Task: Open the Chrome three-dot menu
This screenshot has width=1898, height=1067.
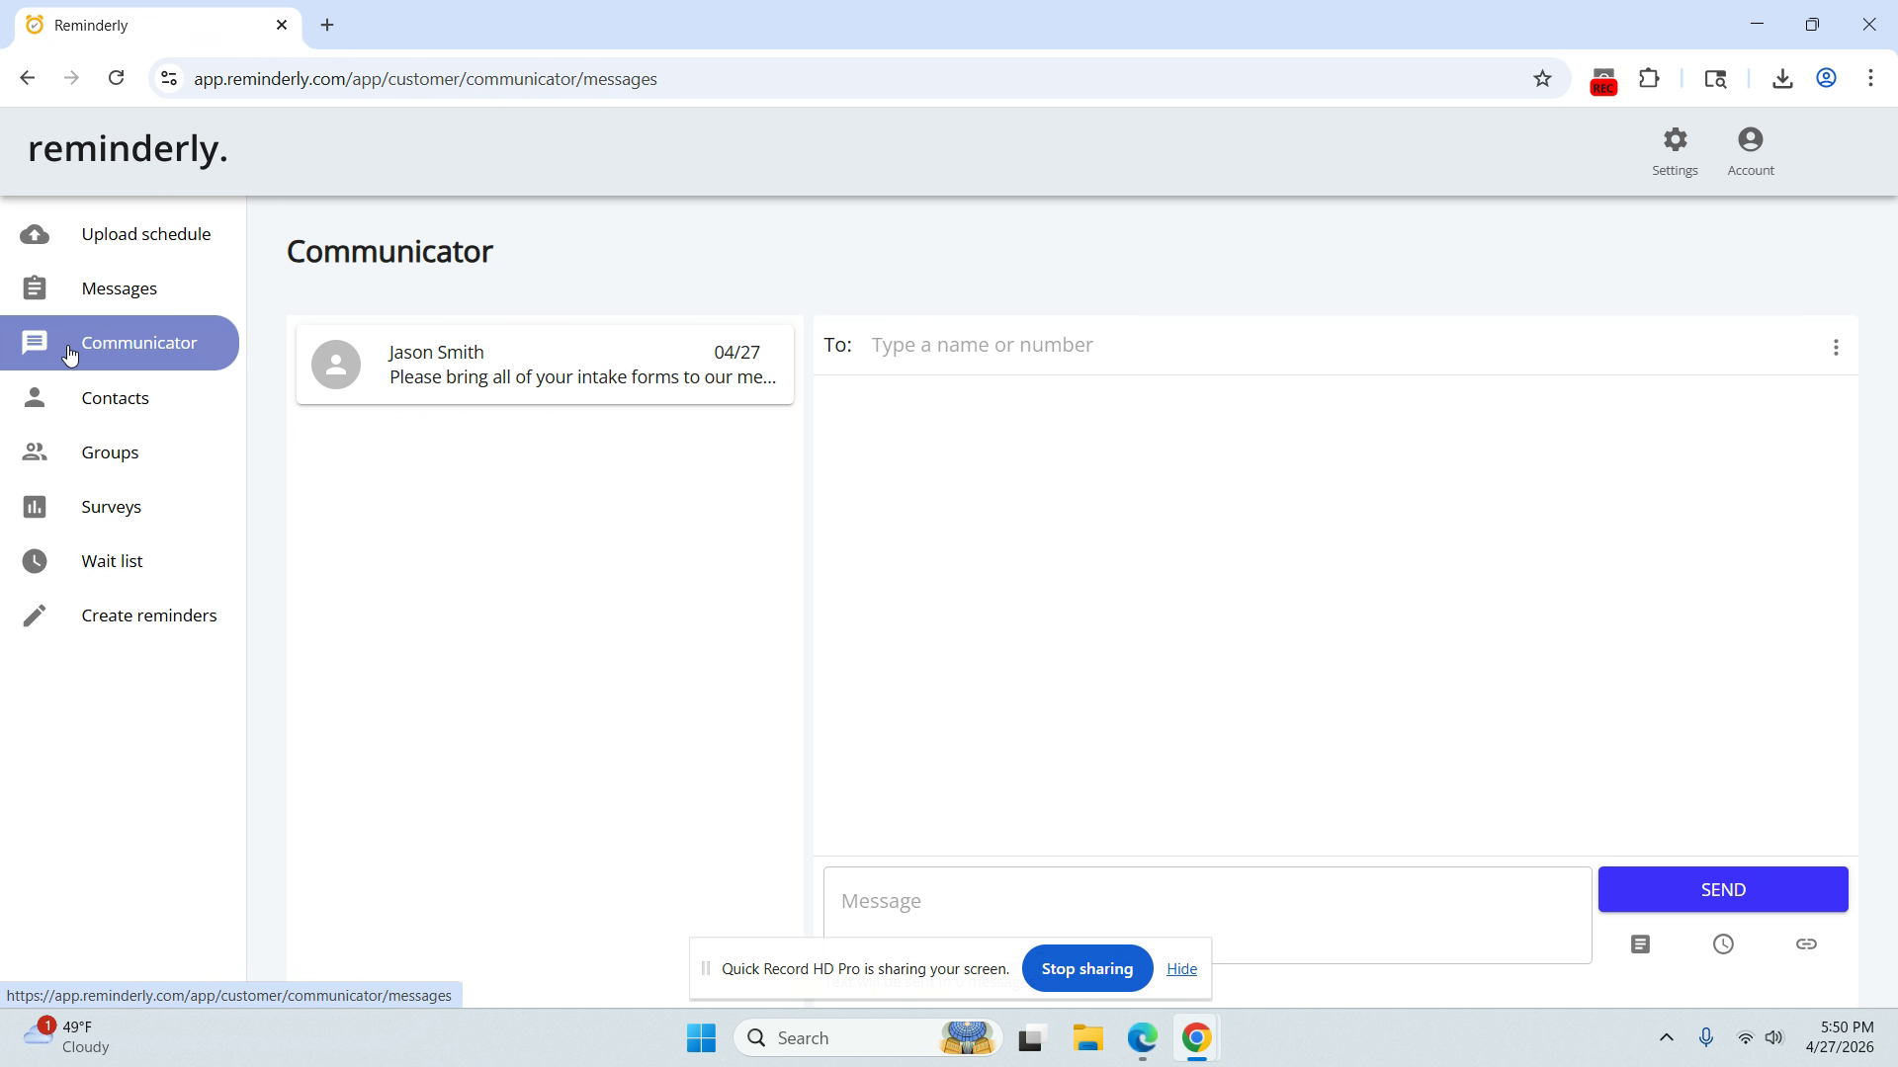Action: (x=1871, y=79)
